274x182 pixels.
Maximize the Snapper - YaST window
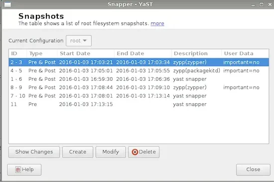(x=262, y=4)
